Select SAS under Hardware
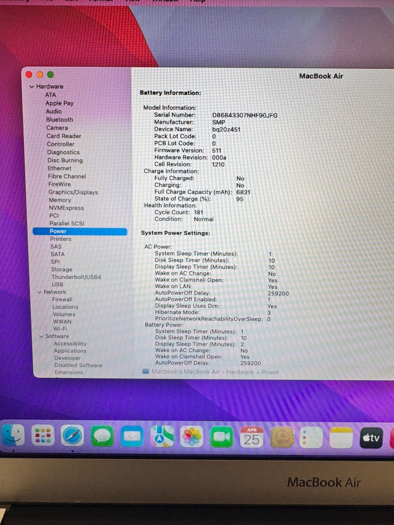 [x=56, y=247]
